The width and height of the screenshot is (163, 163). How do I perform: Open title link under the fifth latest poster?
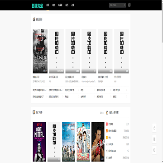pyautogui.click(x=103, y=77)
